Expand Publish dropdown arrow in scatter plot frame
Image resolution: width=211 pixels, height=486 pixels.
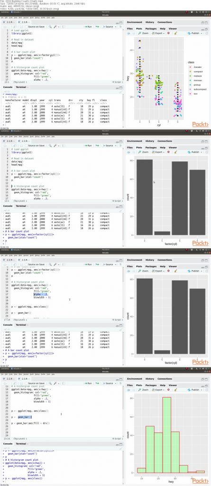pos(202,33)
